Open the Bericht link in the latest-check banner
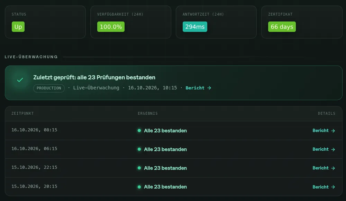This screenshot has width=346, height=201. pyautogui.click(x=198, y=88)
